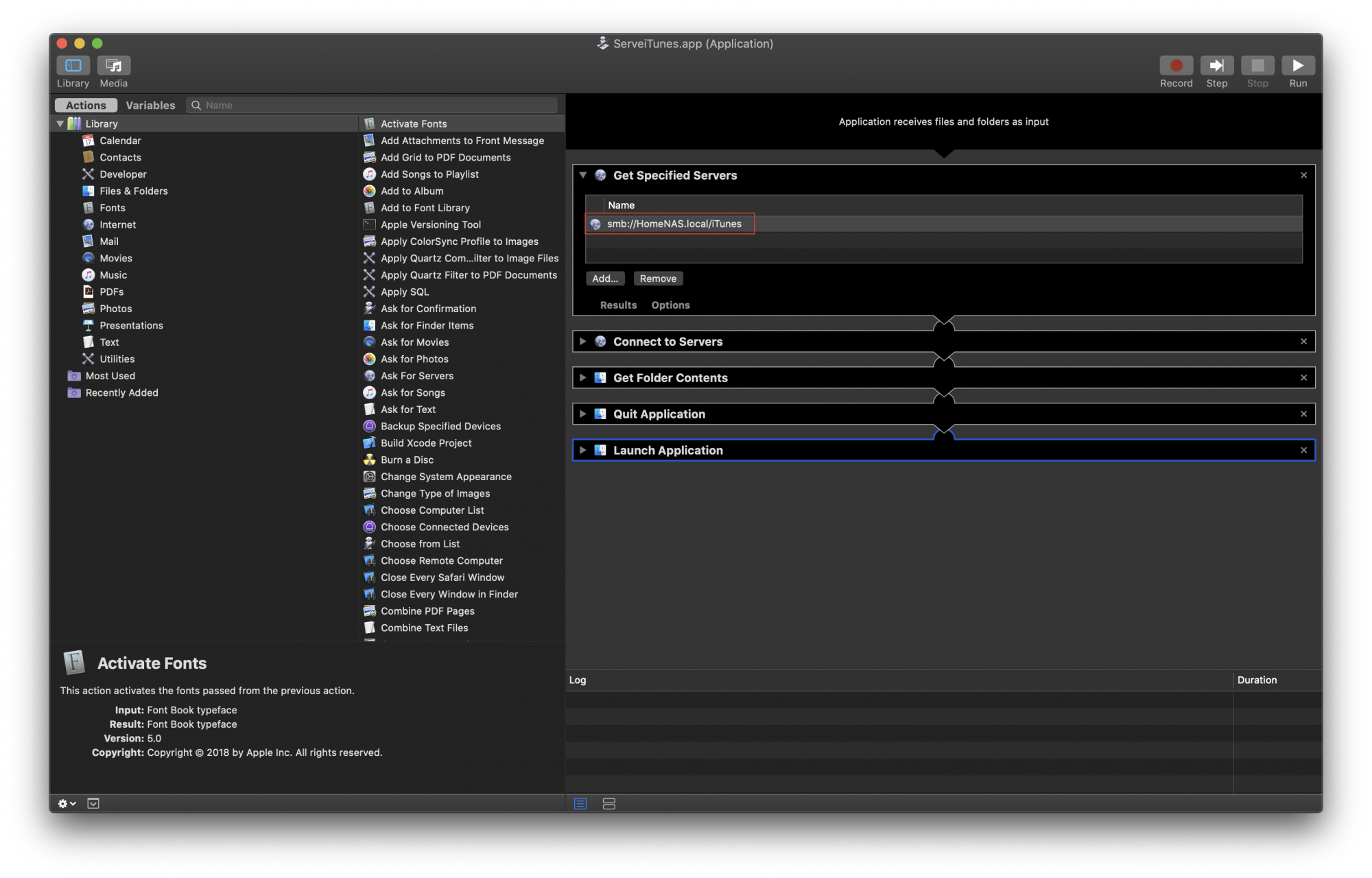Screen dimensions: 1372x878
Task: Select the Internet category
Action: (117, 224)
